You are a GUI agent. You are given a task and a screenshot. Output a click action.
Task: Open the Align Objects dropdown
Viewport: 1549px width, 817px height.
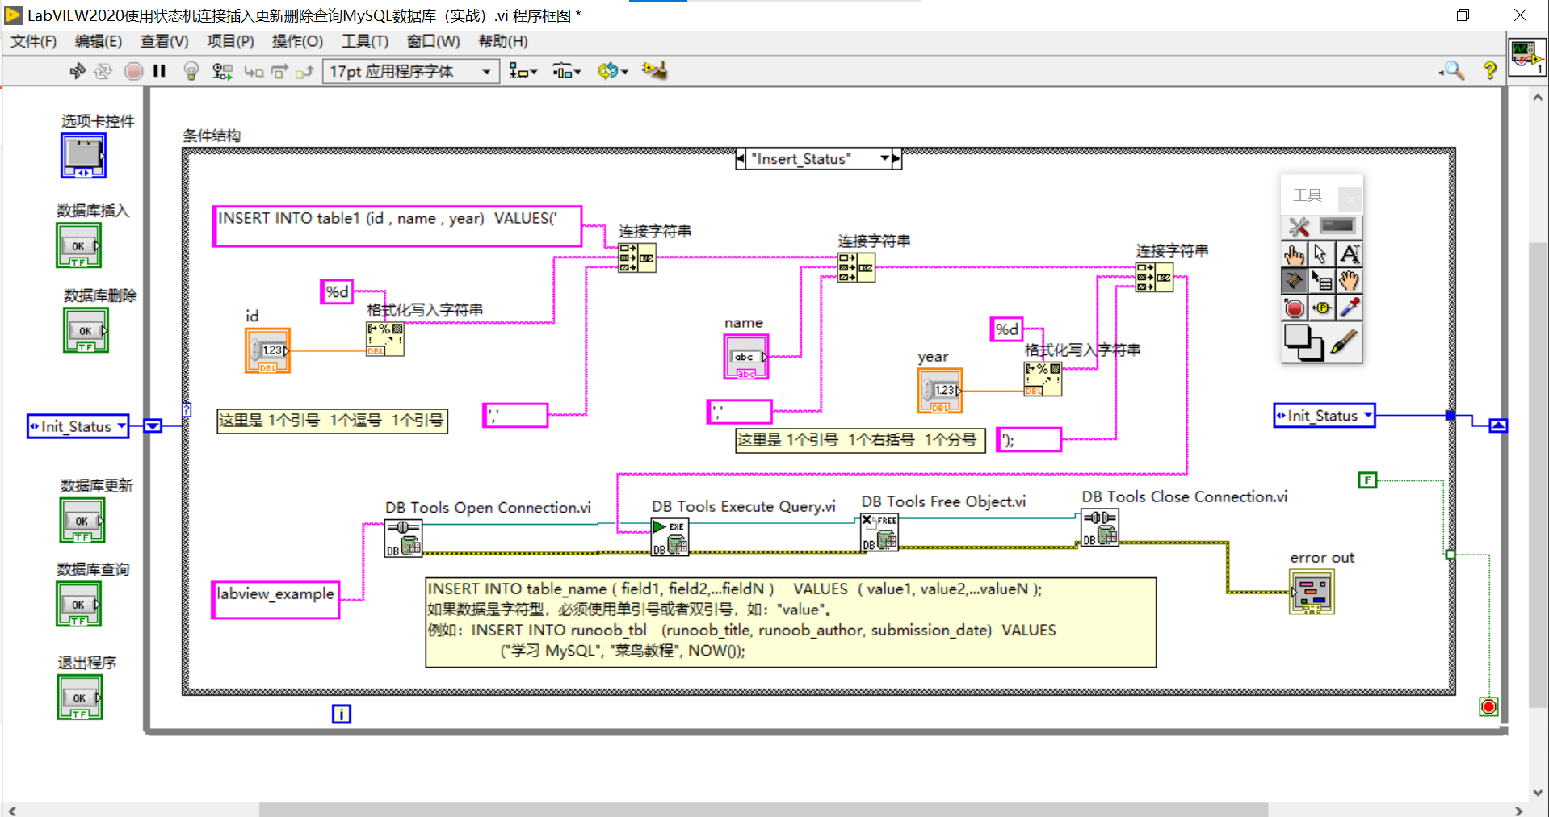(x=522, y=71)
